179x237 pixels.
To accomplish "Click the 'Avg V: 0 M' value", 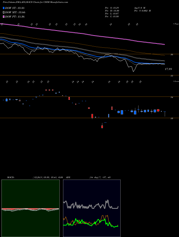I will 139,8.
